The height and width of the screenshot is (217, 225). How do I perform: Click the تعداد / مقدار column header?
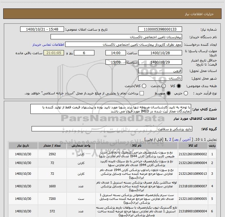(x=52, y=146)
